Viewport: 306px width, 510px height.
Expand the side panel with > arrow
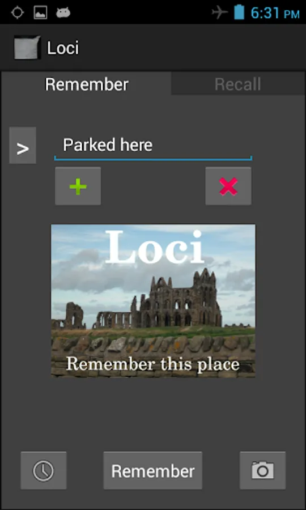(x=23, y=146)
